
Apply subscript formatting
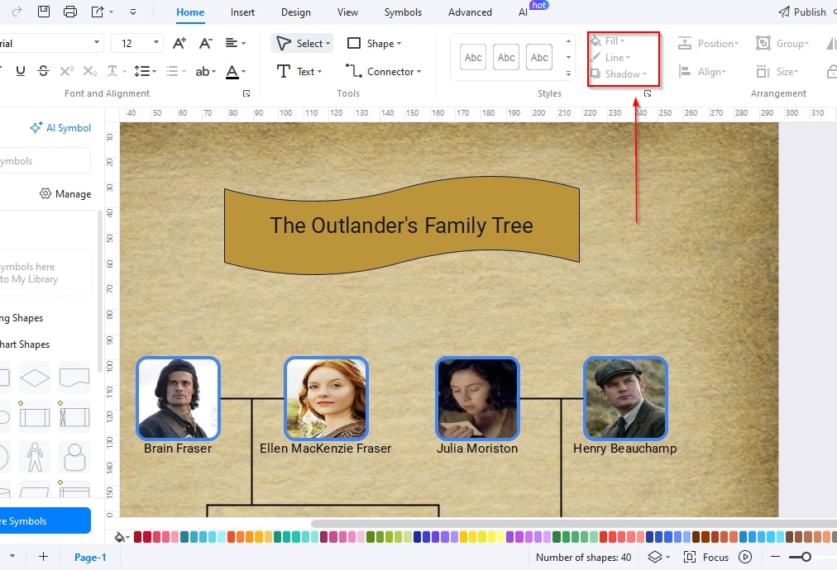89,71
